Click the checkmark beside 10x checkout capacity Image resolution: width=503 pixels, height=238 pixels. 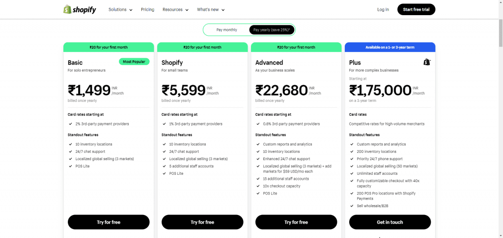(258, 186)
